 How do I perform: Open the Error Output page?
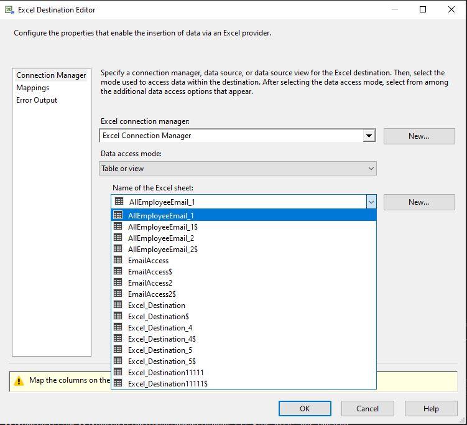pos(37,100)
